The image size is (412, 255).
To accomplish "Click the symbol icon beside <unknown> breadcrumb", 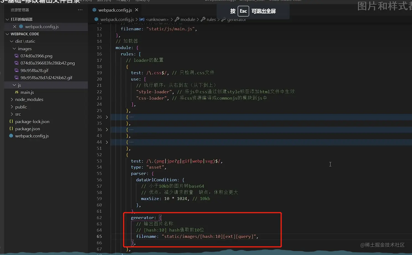I will [142, 19].
